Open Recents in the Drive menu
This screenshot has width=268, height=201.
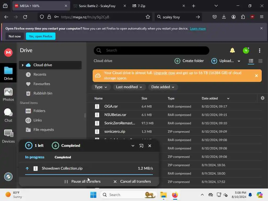[40, 75]
